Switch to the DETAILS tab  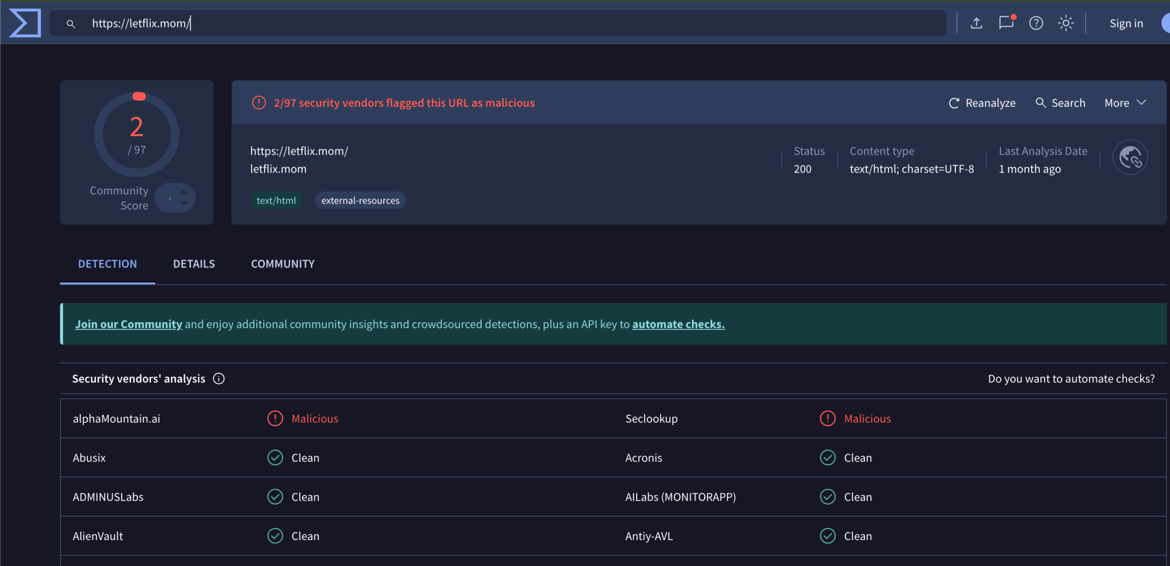point(194,264)
